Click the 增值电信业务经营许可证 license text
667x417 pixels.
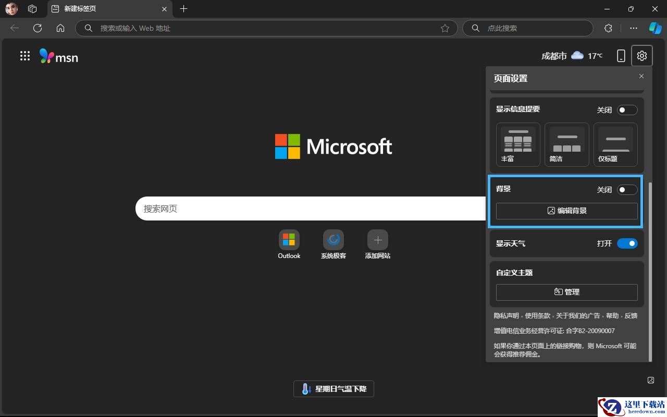coord(554,330)
